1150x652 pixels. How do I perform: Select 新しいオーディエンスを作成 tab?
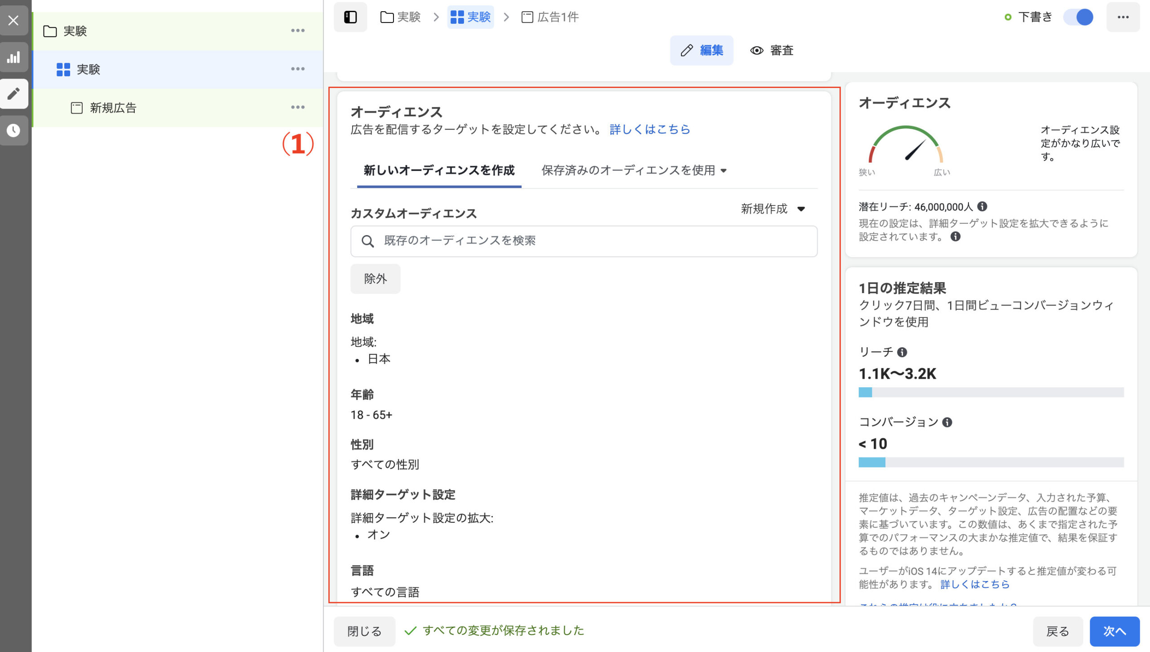[x=439, y=171]
